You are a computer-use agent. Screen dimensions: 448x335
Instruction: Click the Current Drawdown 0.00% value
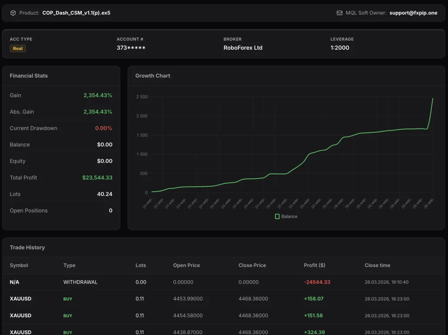pyautogui.click(x=104, y=128)
